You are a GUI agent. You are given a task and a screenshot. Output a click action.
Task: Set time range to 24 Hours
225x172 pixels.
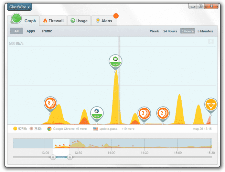170,31
